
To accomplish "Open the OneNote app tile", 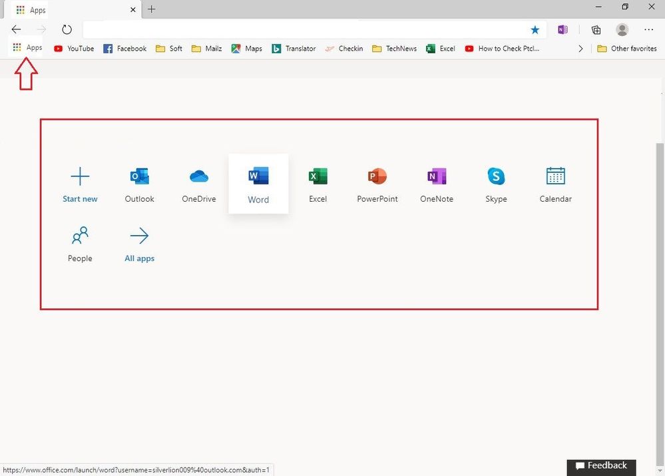I will click(437, 184).
